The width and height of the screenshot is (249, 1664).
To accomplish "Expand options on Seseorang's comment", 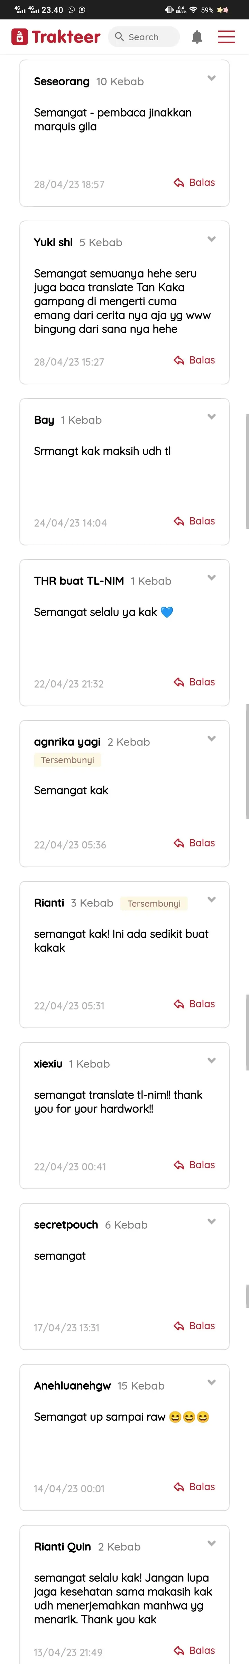I will (x=211, y=78).
